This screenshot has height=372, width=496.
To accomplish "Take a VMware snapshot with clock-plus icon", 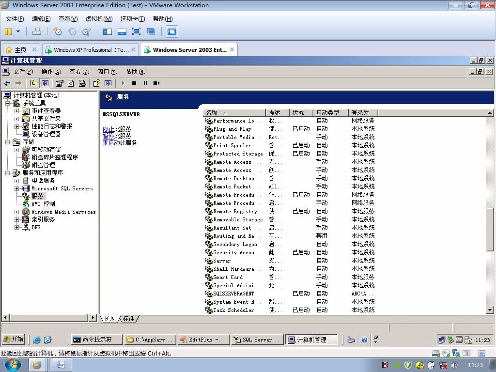I will click(58, 31).
